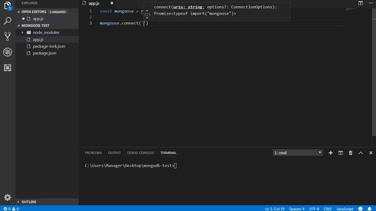The image size is (376, 211).
Task: Open notifications bell in status bar
Action: (370, 209)
